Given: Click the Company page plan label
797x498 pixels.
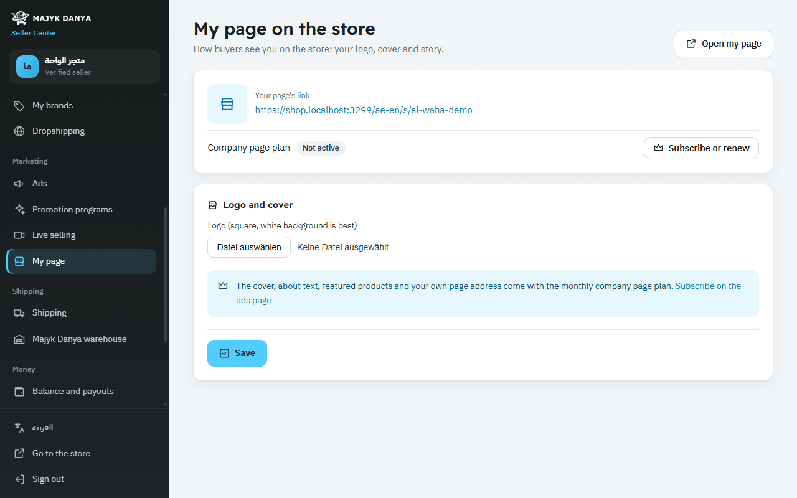Looking at the screenshot, I should (249, 148).
